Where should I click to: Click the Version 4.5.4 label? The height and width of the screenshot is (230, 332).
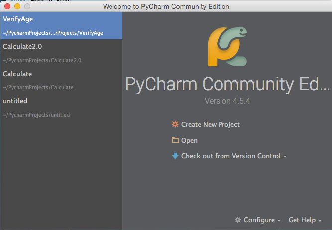[x=227, y=101]
